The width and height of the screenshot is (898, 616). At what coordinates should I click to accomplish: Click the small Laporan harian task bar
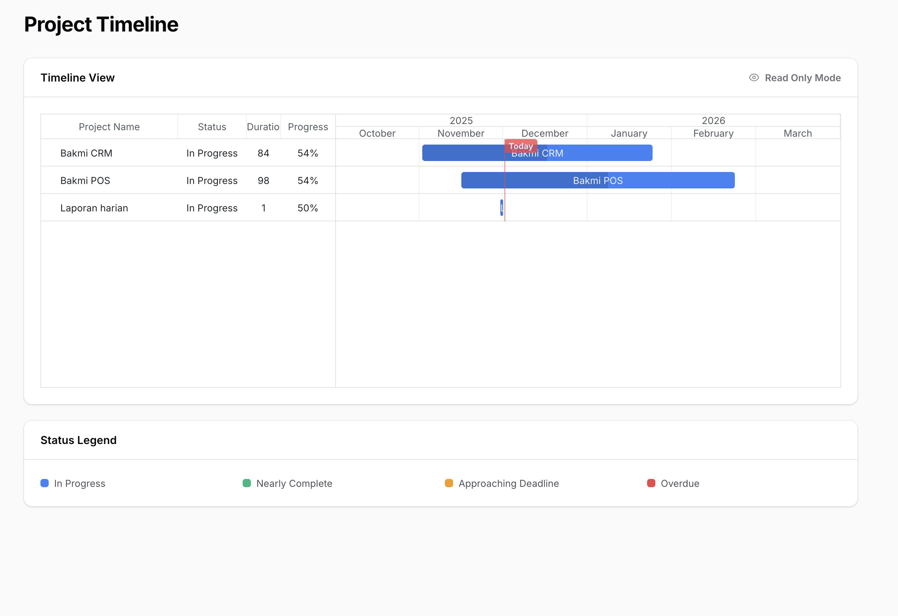point(501,208)
